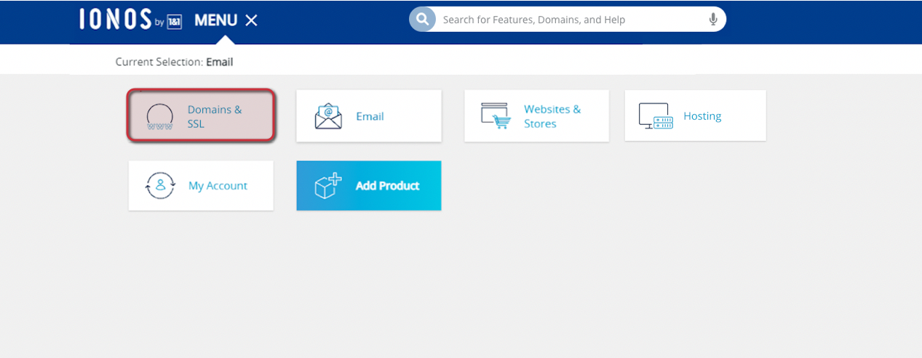Image resolution: width=922 pixels, height=358 pixels.
Task: Click the My Account person icon
Action: (160, 186)
